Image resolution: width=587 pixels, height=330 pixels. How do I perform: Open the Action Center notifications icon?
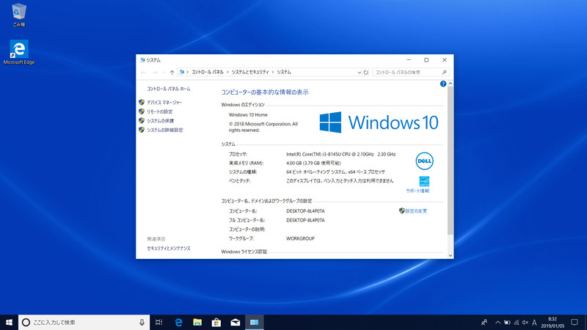pyautogui.click(x=575, y=322)
